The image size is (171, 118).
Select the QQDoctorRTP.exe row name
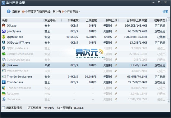coord(18,43)
